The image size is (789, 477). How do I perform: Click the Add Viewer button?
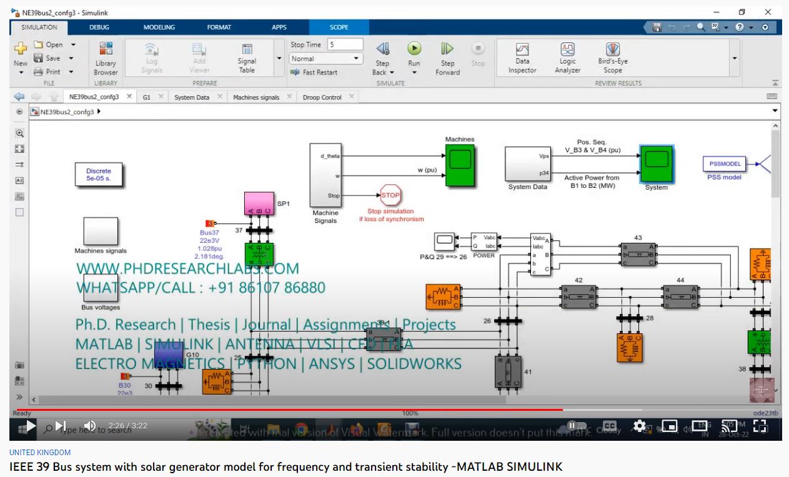(x=199, y=58)
